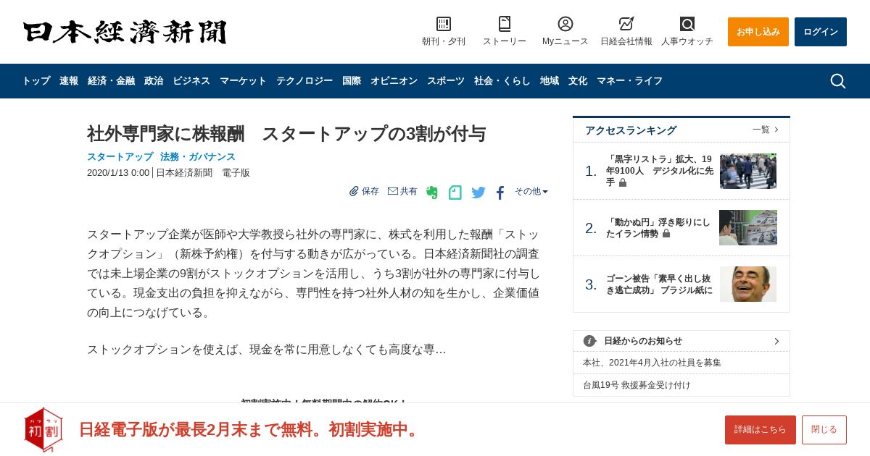Share article on Facebook
The width and height of the screenshot is (870, 456).
(500, 193)
